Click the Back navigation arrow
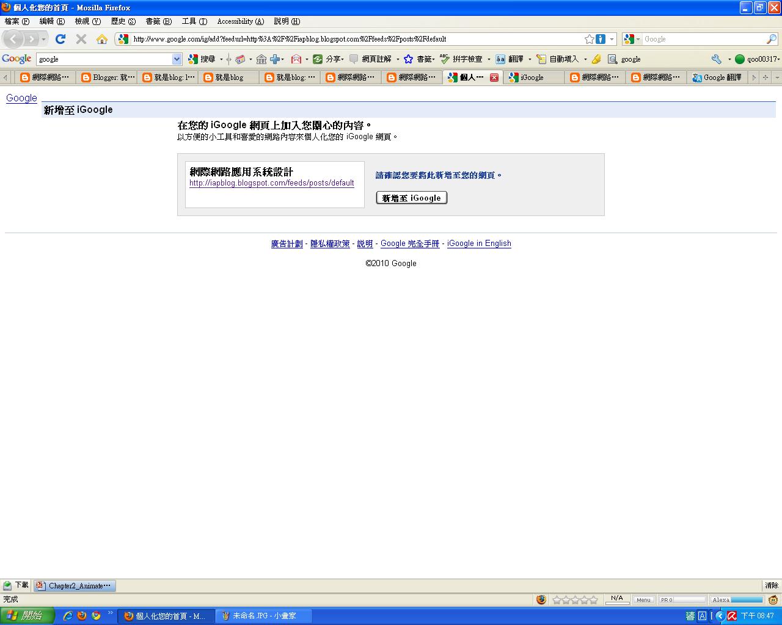Image resolution: width=782 pixels, height=625 pixels. 13,39
